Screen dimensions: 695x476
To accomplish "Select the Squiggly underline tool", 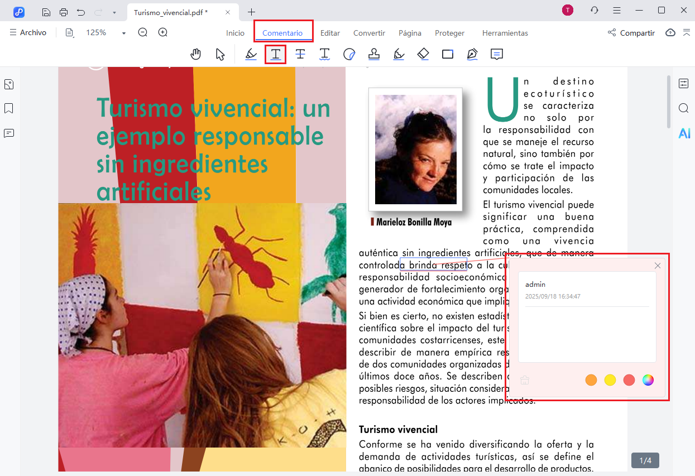I will click(324, 54).
